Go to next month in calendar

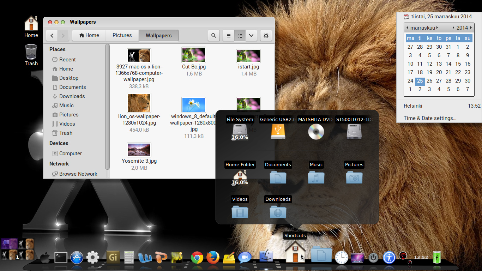coord(437,28)
